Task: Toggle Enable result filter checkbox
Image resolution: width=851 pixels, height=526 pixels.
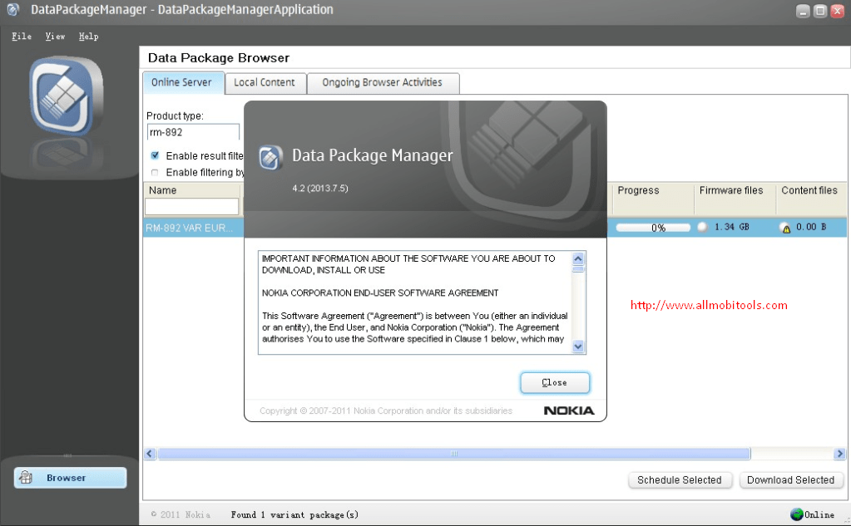Action: tap(155, 155)
